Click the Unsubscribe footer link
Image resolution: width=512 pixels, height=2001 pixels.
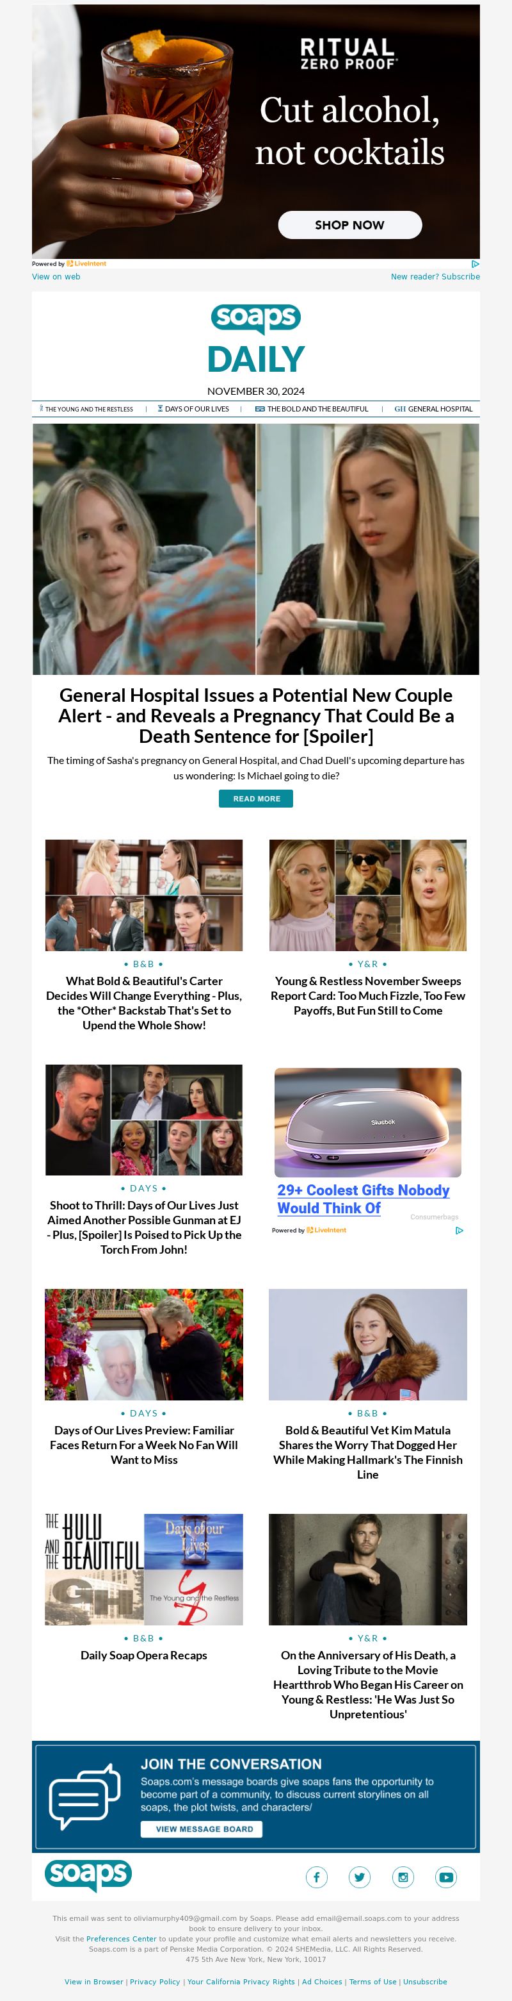pos(425,1982)
